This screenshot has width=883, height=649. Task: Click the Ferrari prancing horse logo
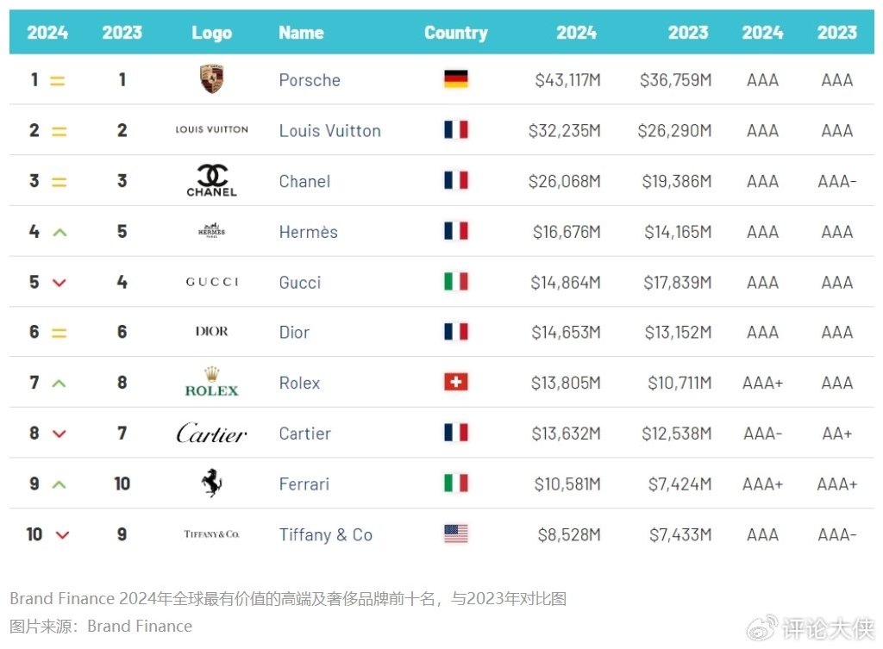[x=211, y=484]
